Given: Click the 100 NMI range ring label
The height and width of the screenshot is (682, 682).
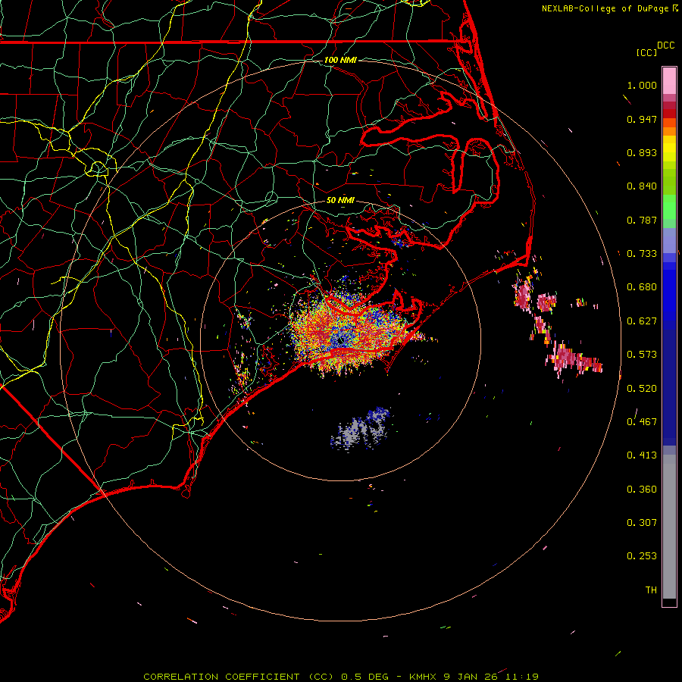Looking at the screenshot, I should [x=340, y=60].
